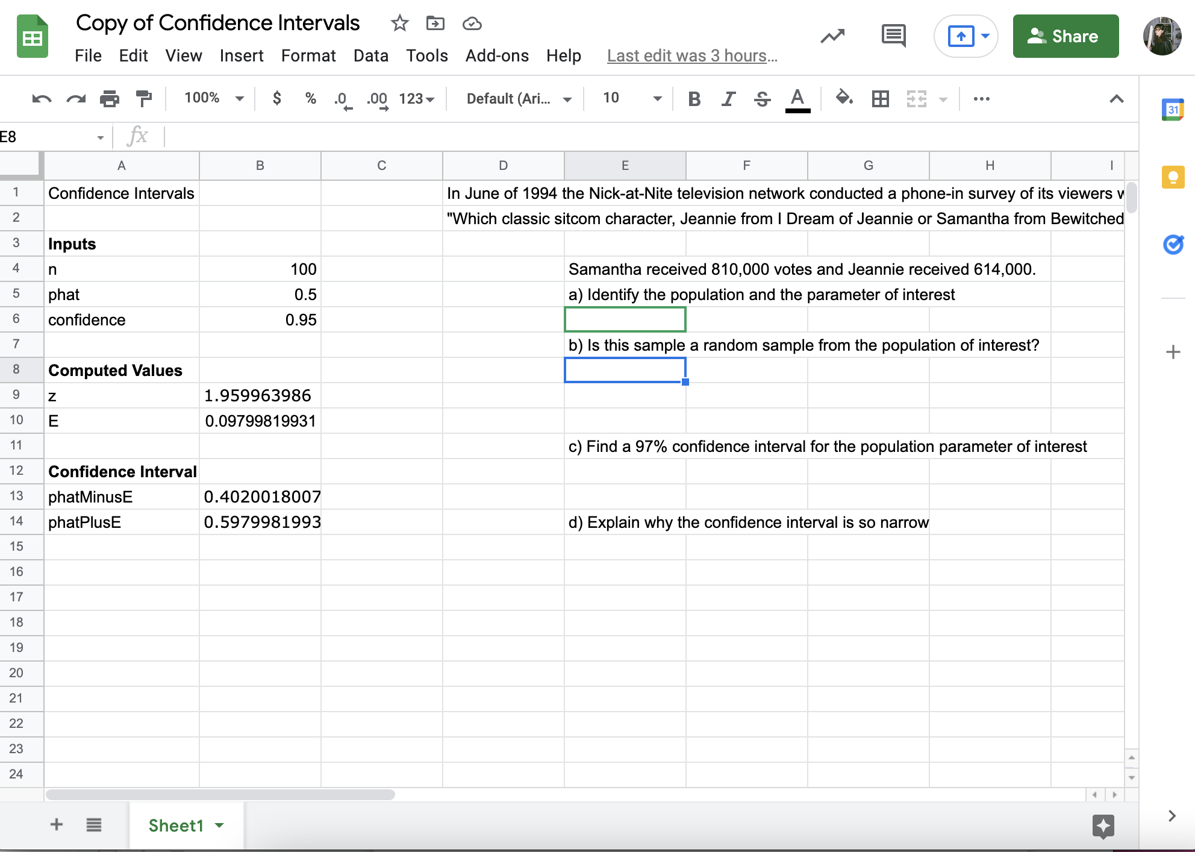
Task: Open the merge cells tool
Action: coord(915,98)
